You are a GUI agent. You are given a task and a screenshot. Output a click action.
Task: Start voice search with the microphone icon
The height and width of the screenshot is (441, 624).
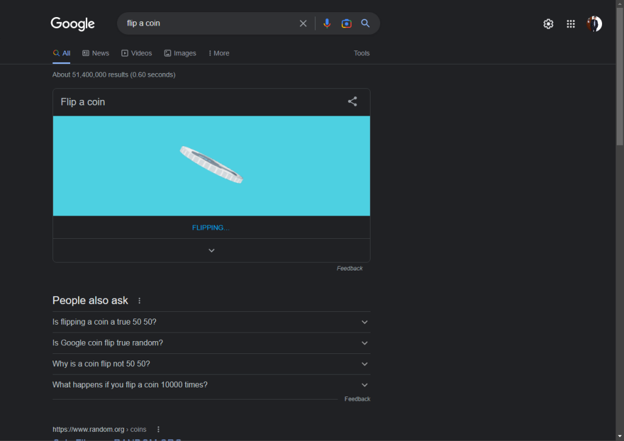[x=327, y=24]
